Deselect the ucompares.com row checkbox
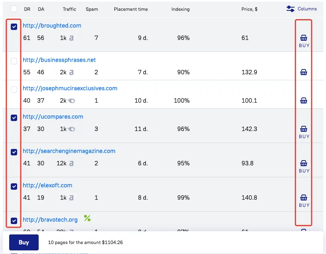Screen dimensions: 326x254 pyautogui.click(x=14, y=118)
